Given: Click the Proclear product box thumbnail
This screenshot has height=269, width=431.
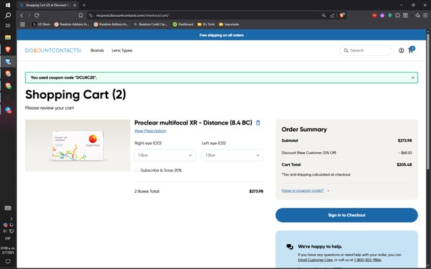Looking at the screenshot, I should pos(78,145).
